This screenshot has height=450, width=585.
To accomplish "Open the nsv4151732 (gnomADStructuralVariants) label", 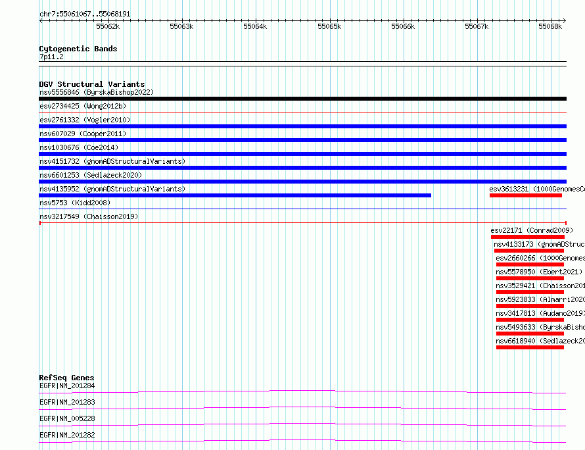I will click(112, 161).
